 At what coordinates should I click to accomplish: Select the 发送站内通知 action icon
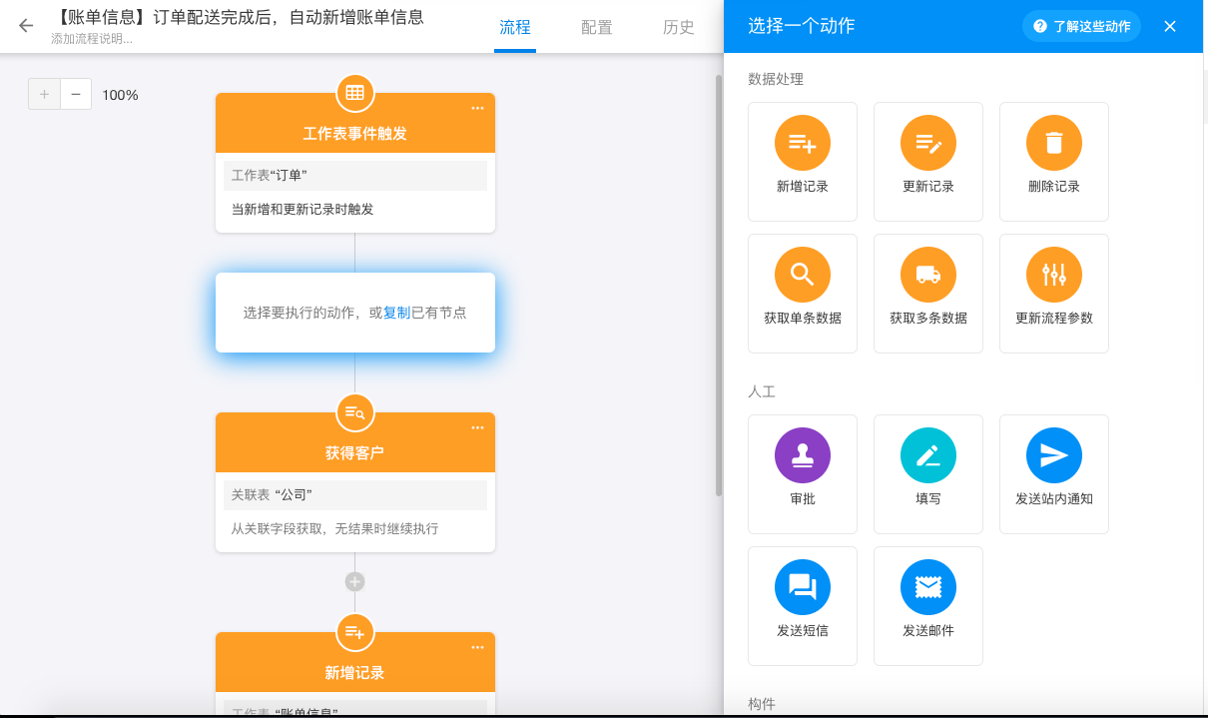(x=1054, y=455)
